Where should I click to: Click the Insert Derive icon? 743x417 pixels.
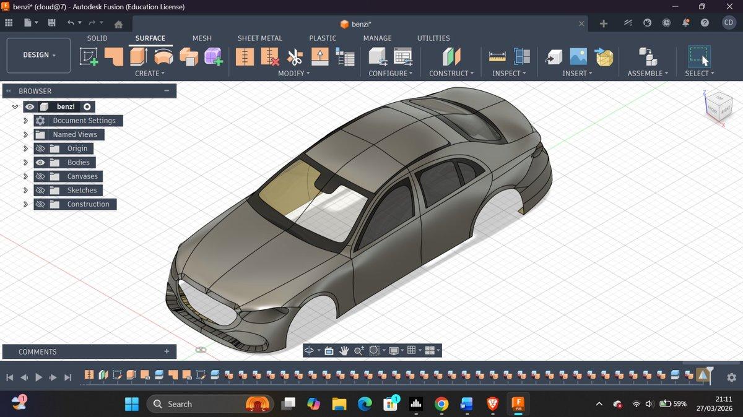554,57
